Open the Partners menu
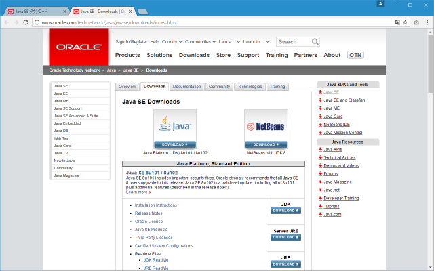This screenshot has height=271, width=434. [306, 55]
